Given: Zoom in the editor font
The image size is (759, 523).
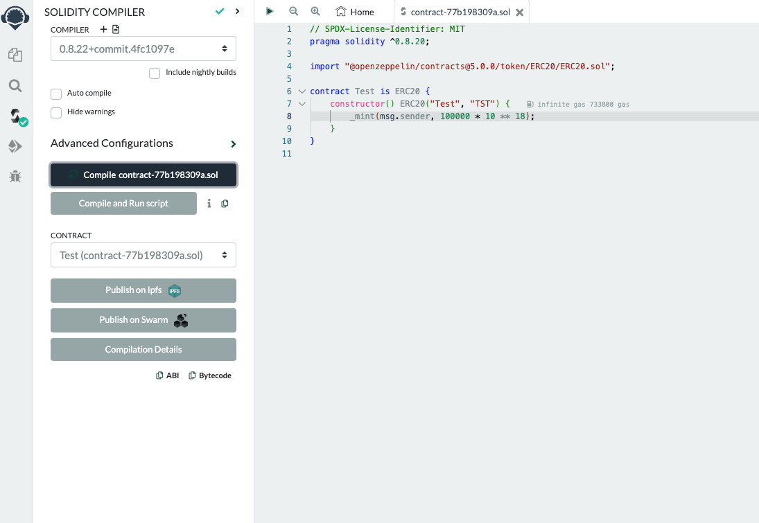Looking at the screenshot, I should click(x=315, y=11).
